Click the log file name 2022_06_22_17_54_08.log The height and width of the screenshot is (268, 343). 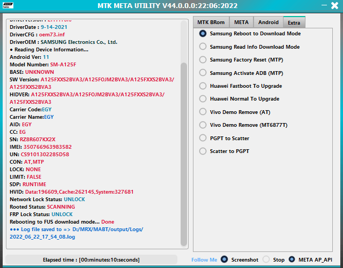(42, 237)
